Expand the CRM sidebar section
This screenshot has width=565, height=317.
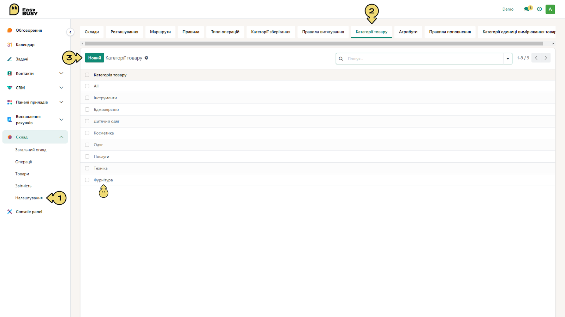pyautogui.click(x=61, y=88)
